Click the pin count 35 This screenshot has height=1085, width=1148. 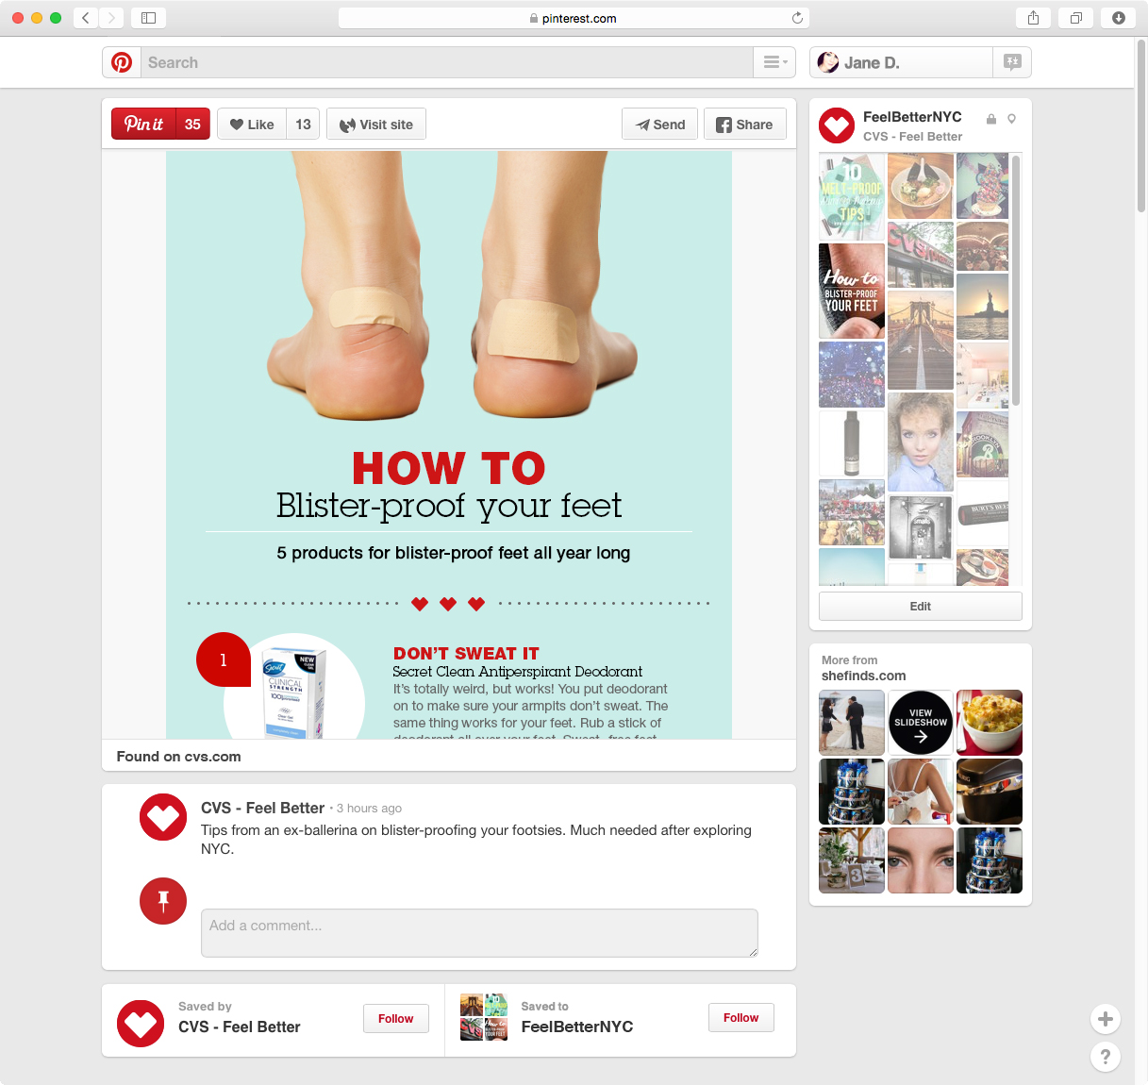[x=192, y=124]
